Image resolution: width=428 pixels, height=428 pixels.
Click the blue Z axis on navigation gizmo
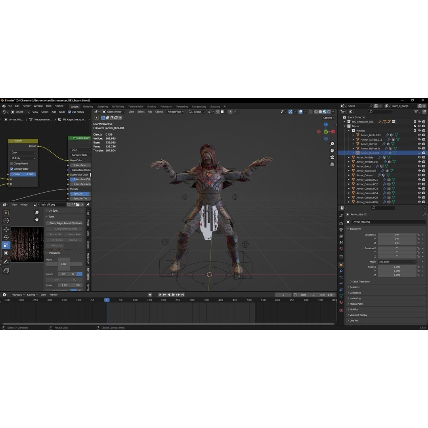click(326, 124)
